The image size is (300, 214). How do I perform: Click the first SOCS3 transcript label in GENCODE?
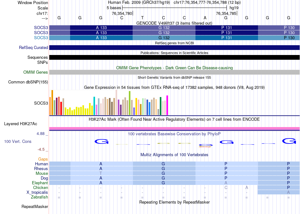tap(41, 28)
